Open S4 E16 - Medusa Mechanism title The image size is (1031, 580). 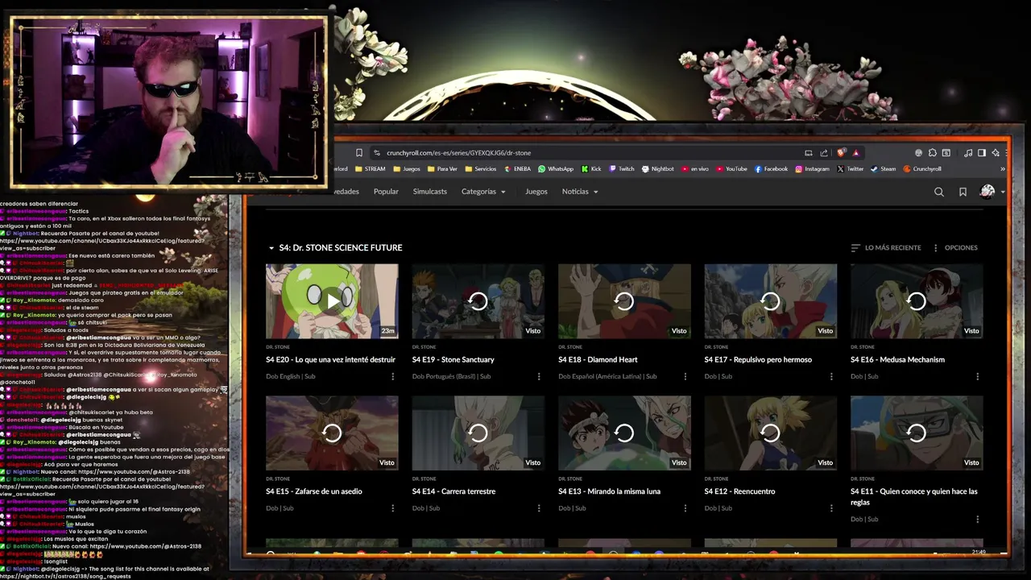pyautogui.click(x=897, y=360)
